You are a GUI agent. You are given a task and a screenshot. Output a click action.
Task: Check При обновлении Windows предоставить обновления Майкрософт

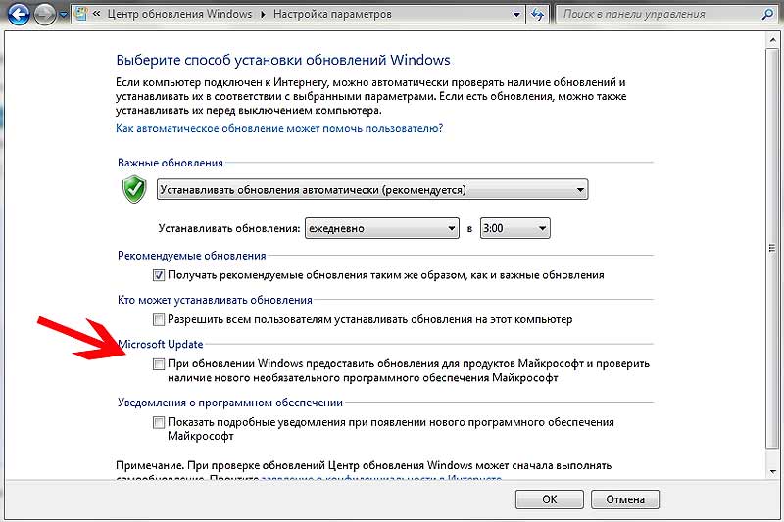(x=159, y=364)
